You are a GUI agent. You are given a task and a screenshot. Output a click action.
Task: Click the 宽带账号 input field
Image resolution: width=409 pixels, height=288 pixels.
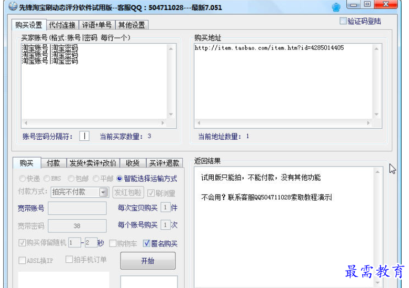77,208
